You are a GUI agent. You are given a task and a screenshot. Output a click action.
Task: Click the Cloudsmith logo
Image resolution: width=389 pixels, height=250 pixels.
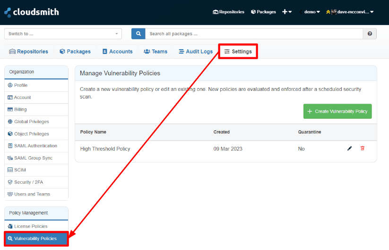point(32,12)
